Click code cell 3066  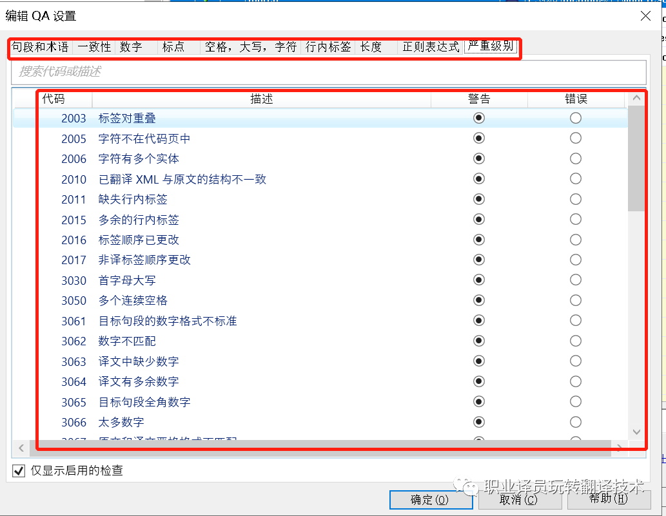point(73,423)
